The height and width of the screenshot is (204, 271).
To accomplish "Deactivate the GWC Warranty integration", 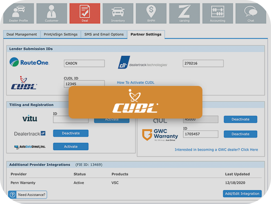I will coord(240,134).
